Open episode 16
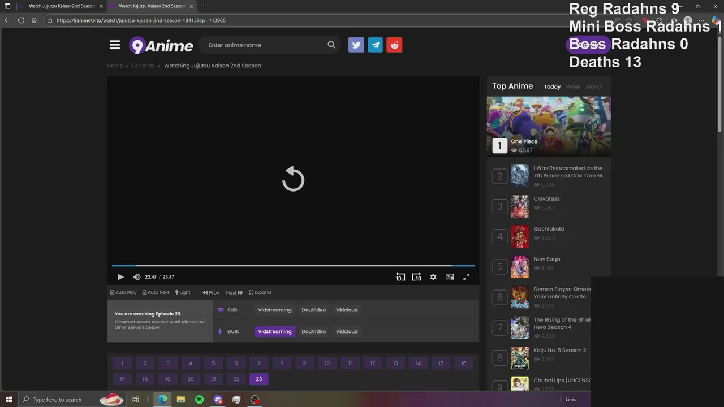Image resolution: width=724 pixels, height=407 pixels. tap(464, 363)
